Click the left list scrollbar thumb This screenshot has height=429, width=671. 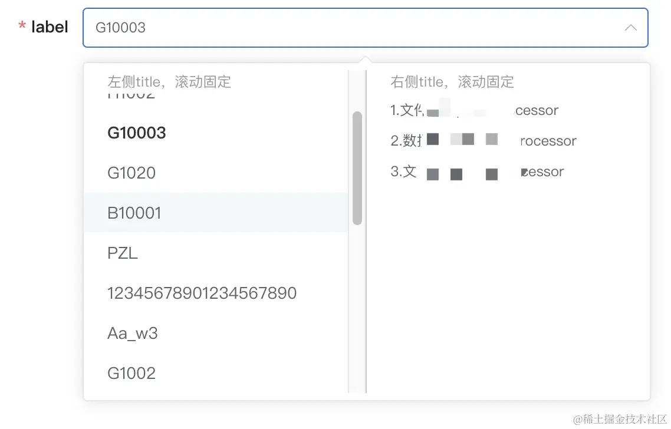tap(357, 168)
